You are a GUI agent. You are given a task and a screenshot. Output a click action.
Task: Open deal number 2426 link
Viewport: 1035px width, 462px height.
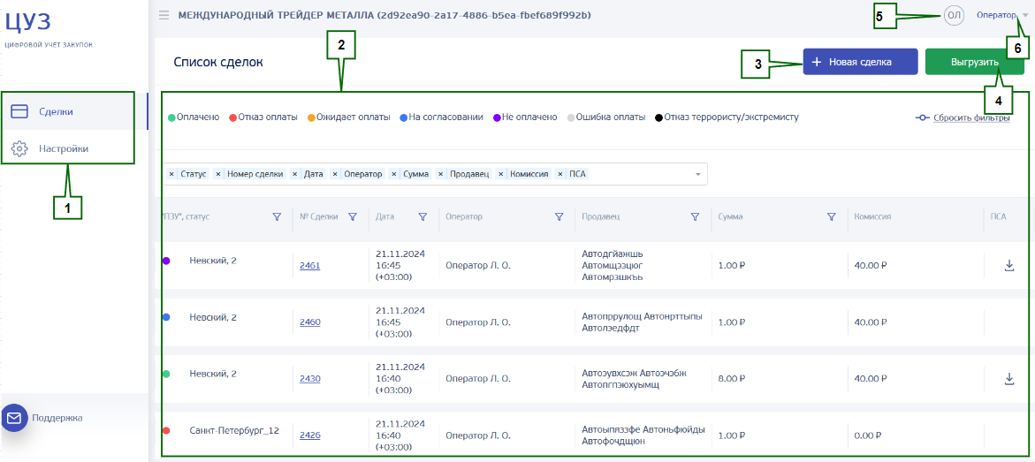pos(309,435)
